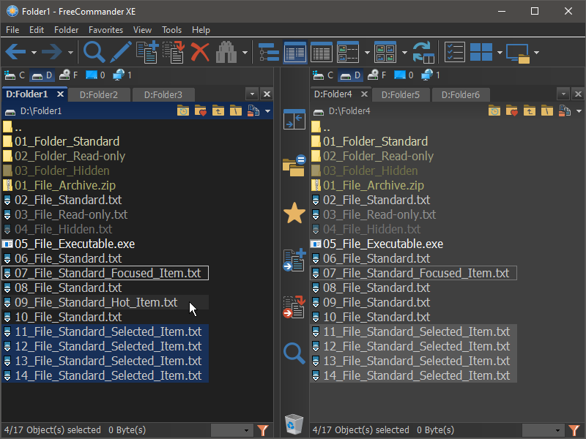Close the D:Folder1 tab using its X

[60, 94]
